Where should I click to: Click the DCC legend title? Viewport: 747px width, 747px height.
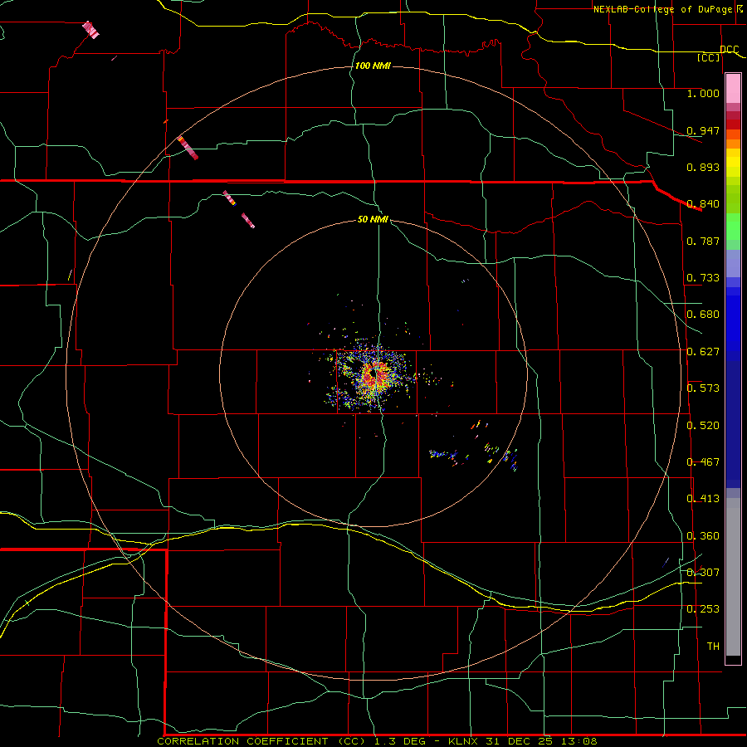pyautogui.click(x=729, y=50)
